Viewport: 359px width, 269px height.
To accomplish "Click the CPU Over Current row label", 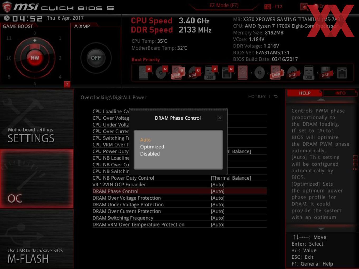I will (111, 131).
